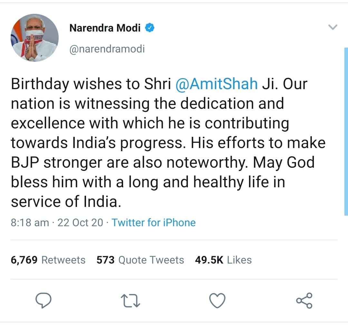Click the blue verified badge

coord(150,28)
